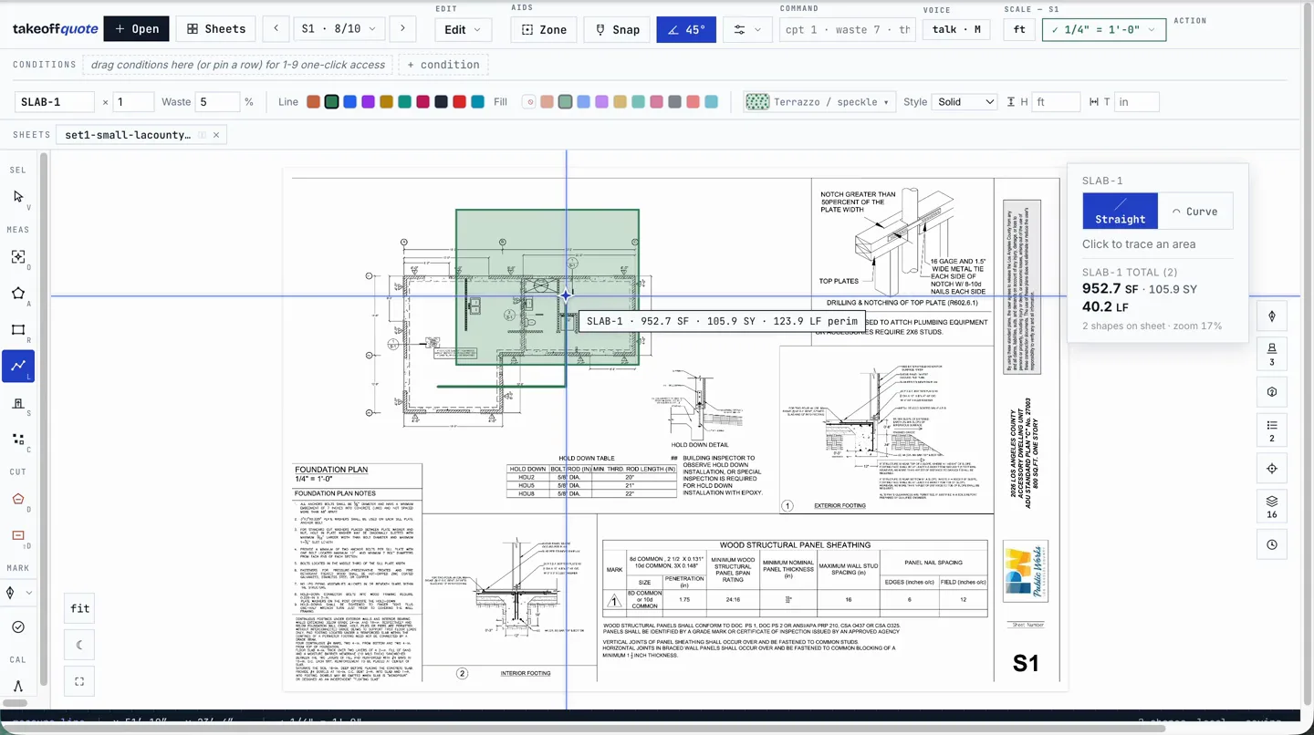The image size is (1314, 735).
Task: Toggle the Snap aid
Action: click(617, 29)
